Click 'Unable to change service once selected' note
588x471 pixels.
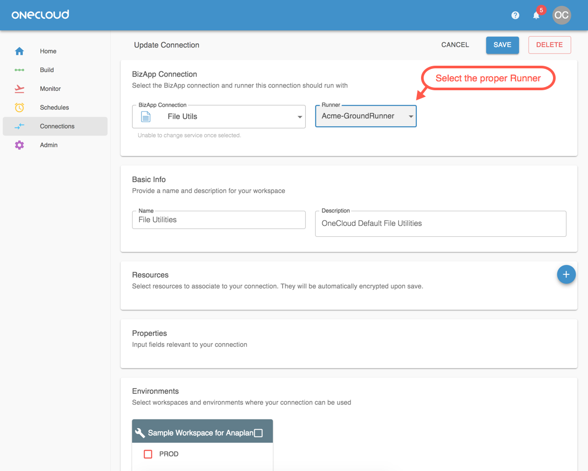coord(189,136)
